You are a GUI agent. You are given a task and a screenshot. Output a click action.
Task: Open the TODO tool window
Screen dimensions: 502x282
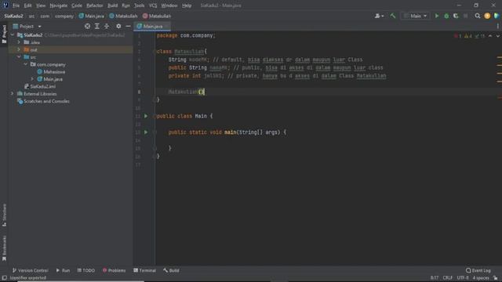click(85, 270)
